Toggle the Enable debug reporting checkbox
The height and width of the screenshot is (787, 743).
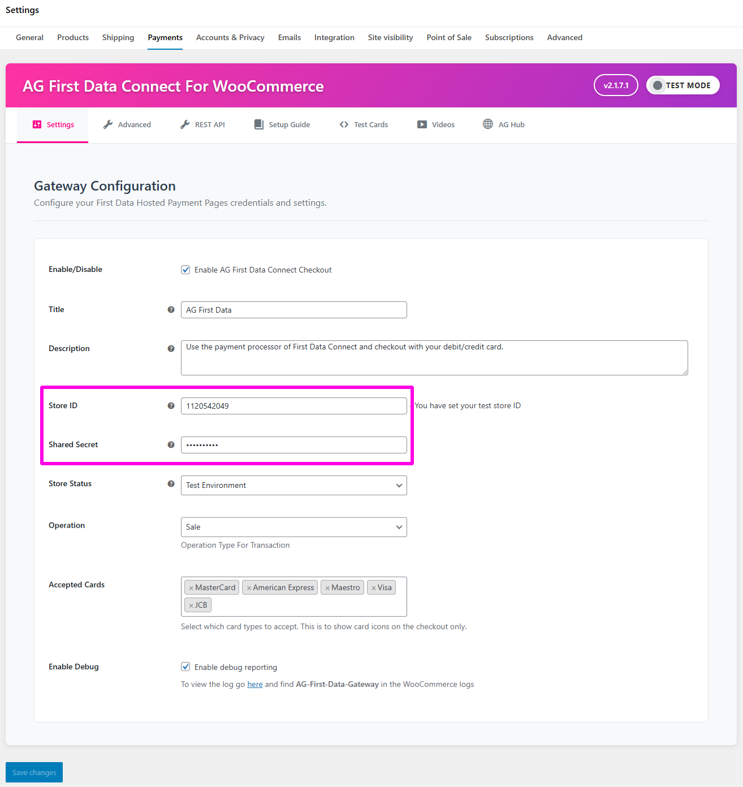pos(185,667)
